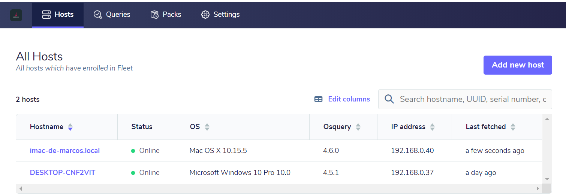Click horizontal scrollbar right arrow
The image size is (566, 194).
[538, 189]
